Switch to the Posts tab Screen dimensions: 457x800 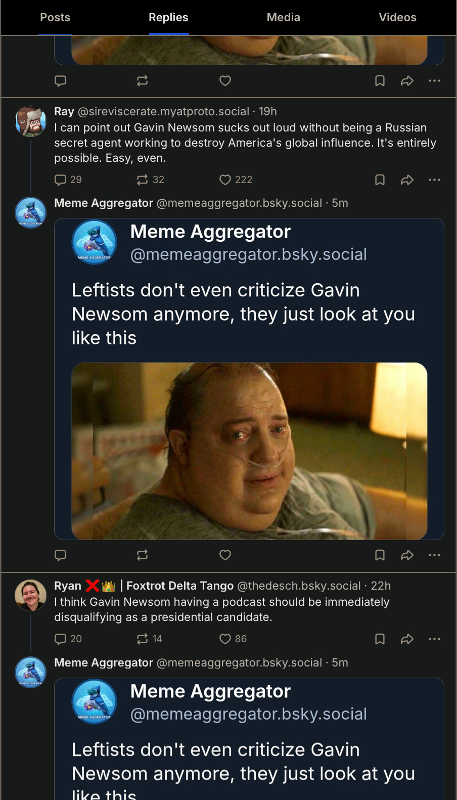click(x=55, y=18)
